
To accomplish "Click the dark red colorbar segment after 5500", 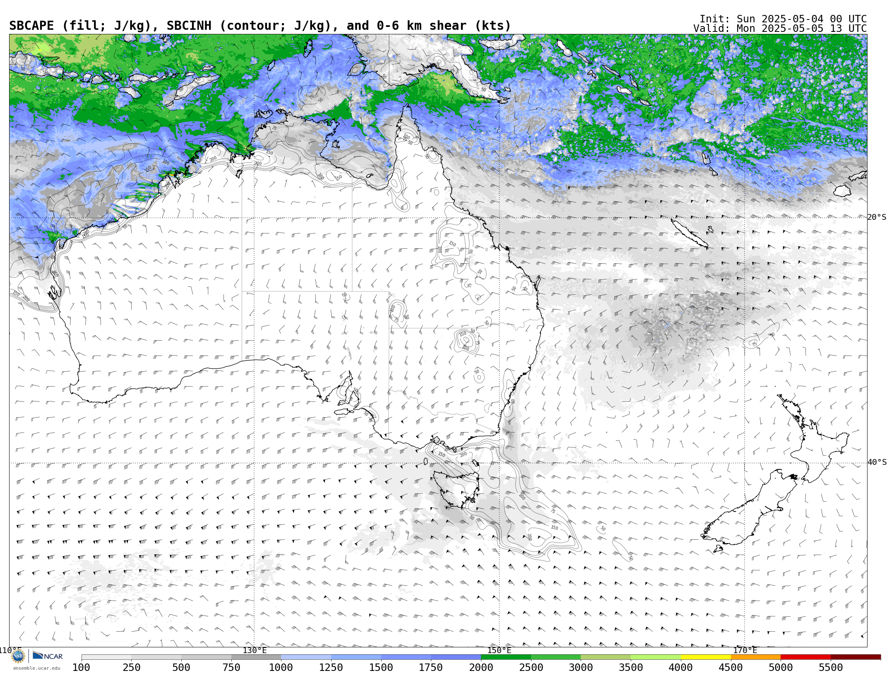I will coord(856,657).
